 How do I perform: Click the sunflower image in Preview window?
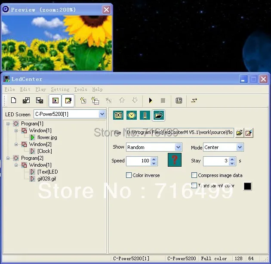pos(57,43)
